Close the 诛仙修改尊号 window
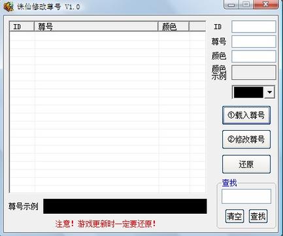 pyautogui.click(x=265, y=5)
